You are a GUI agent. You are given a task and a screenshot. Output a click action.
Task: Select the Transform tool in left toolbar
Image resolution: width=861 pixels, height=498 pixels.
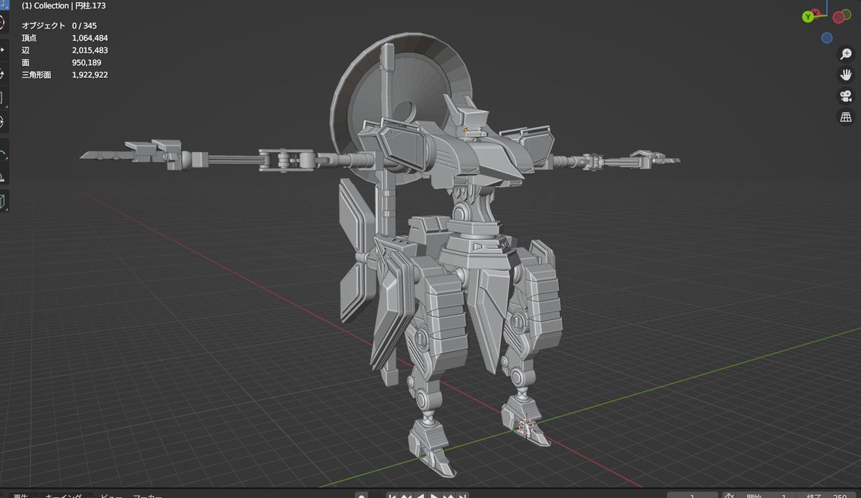point(2,121)
